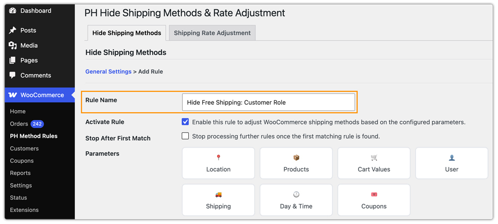The height and width of the screenshot is (224, 498).
Task: Click the Media library icon
Action: coord(12,46)
